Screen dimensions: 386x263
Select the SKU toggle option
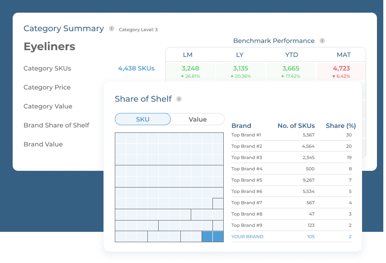point(143,119)
